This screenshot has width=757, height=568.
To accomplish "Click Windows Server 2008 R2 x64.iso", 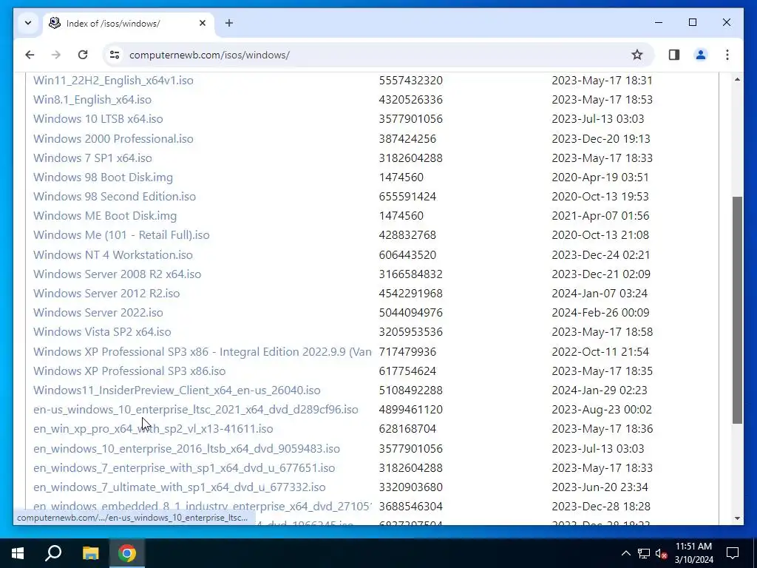I will pos(118,274).
